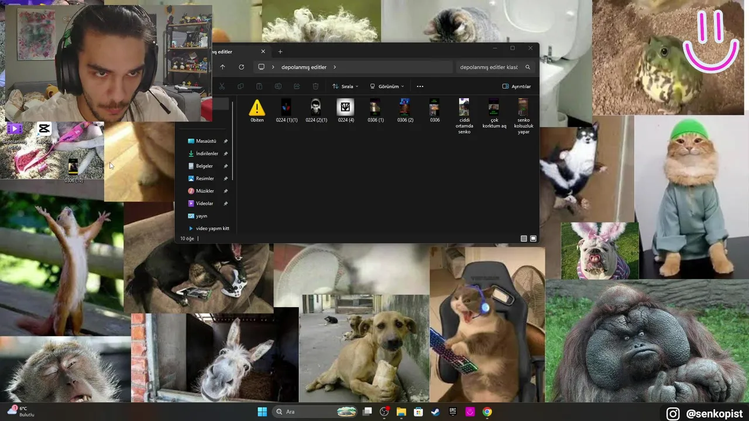Open Steam from the taskbar

pos(435,412)
